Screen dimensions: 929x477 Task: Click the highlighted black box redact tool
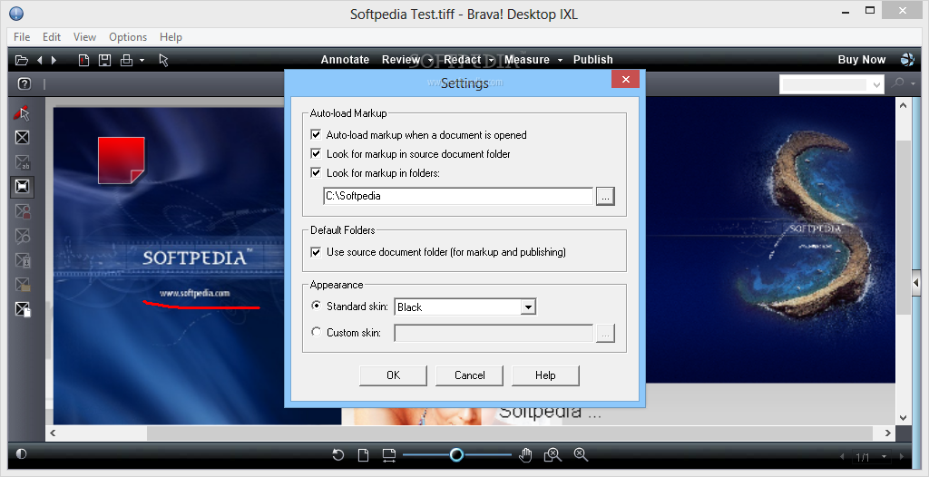[22, 187]
